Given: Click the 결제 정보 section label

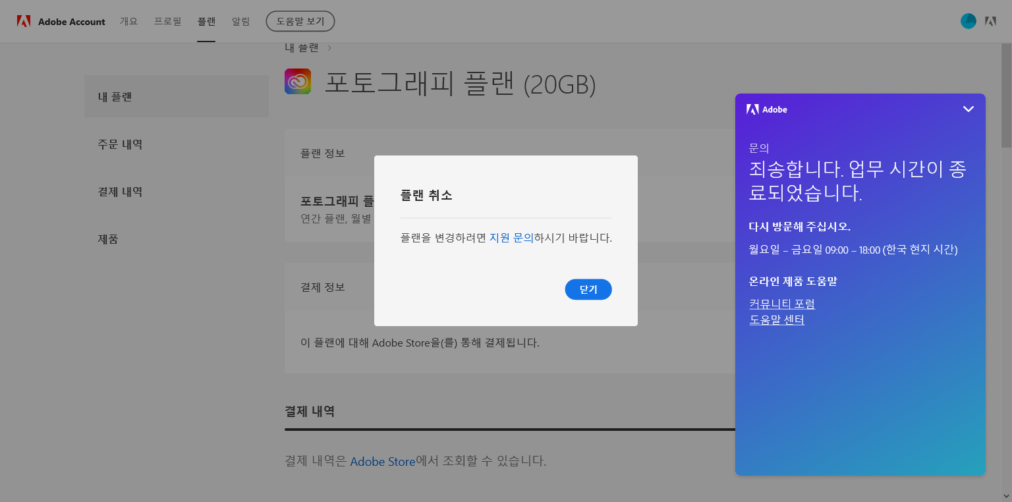Looking at the screenshot, I should [323, 287].
